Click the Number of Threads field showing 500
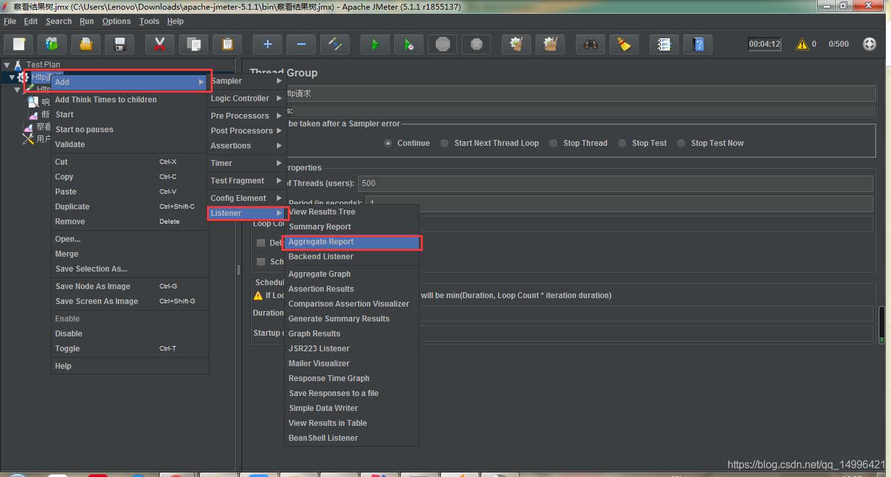 click(616, 183)
